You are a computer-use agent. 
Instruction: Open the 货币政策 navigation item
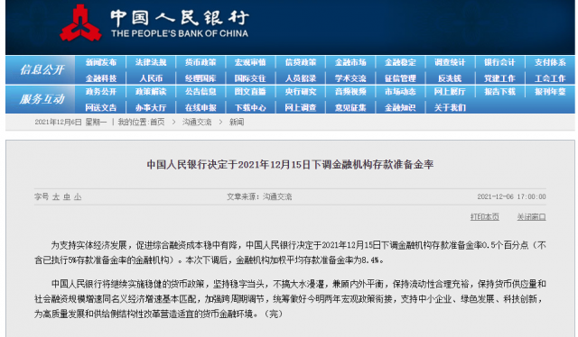(200, 62)
